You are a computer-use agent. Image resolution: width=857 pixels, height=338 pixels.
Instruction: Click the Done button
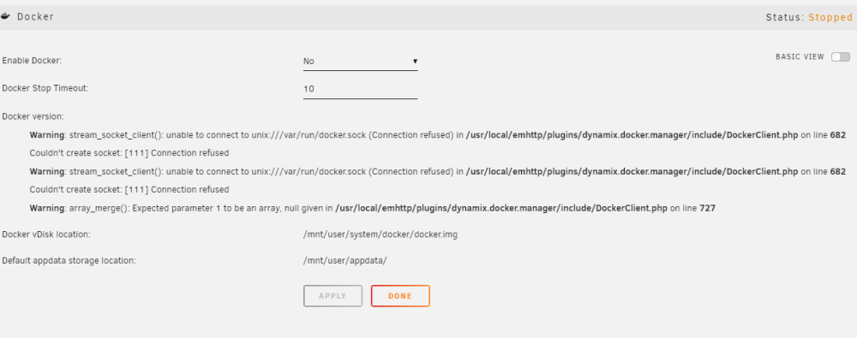coord(400,296)
